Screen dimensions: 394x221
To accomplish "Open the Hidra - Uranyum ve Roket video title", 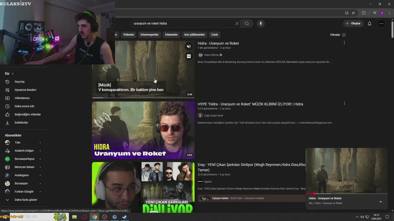I will 218,43.
